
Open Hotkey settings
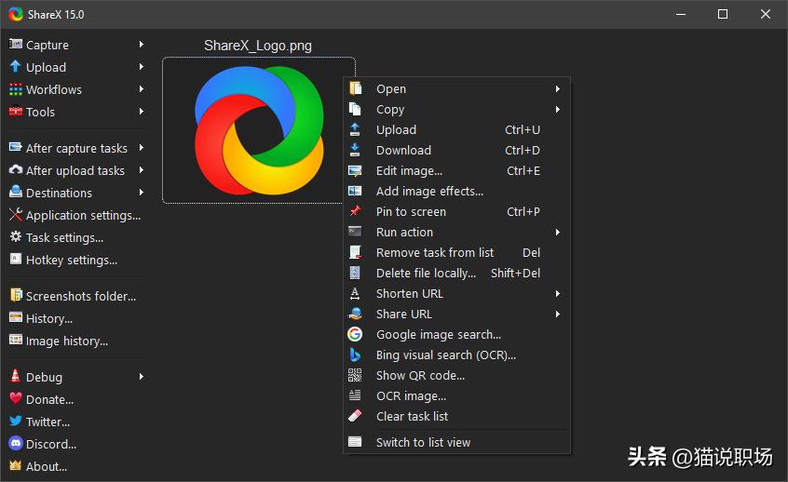71,260
